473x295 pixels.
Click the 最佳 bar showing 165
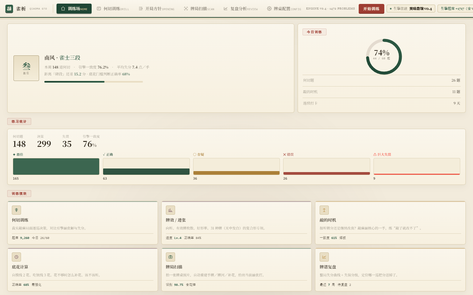point(56,167)
